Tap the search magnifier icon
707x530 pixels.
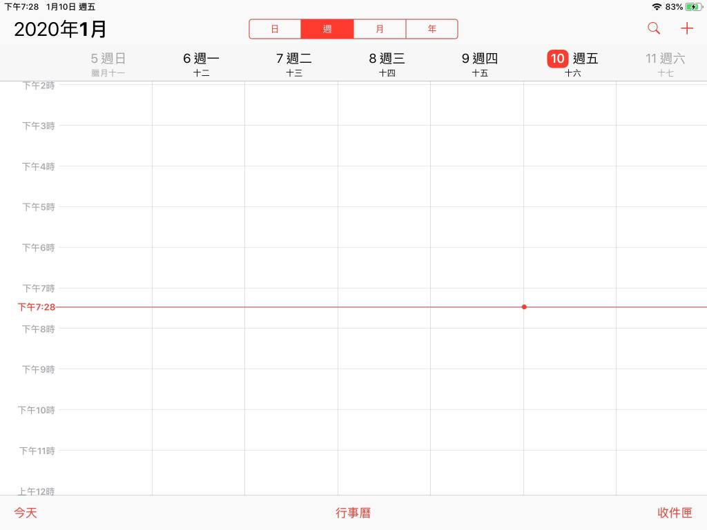click(653, 28)
